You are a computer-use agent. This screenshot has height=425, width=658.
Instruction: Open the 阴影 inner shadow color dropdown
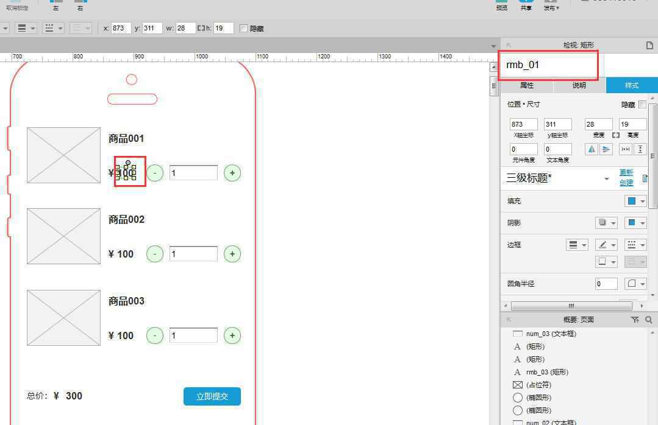click(x=635, y=223)
